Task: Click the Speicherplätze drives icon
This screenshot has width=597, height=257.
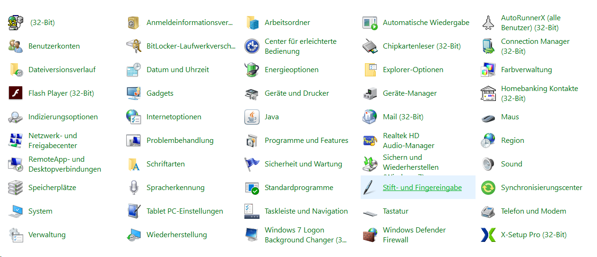Action: pos(16,188)
